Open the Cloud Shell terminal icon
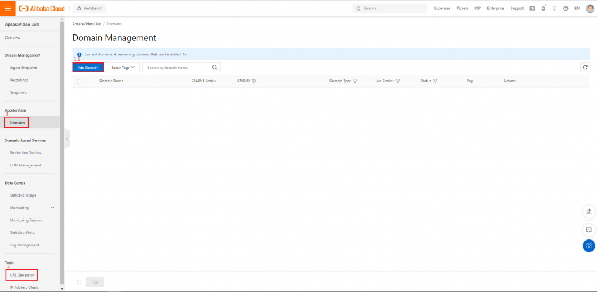Viewport: 599px width, 292px height. [x=532, y=8]
